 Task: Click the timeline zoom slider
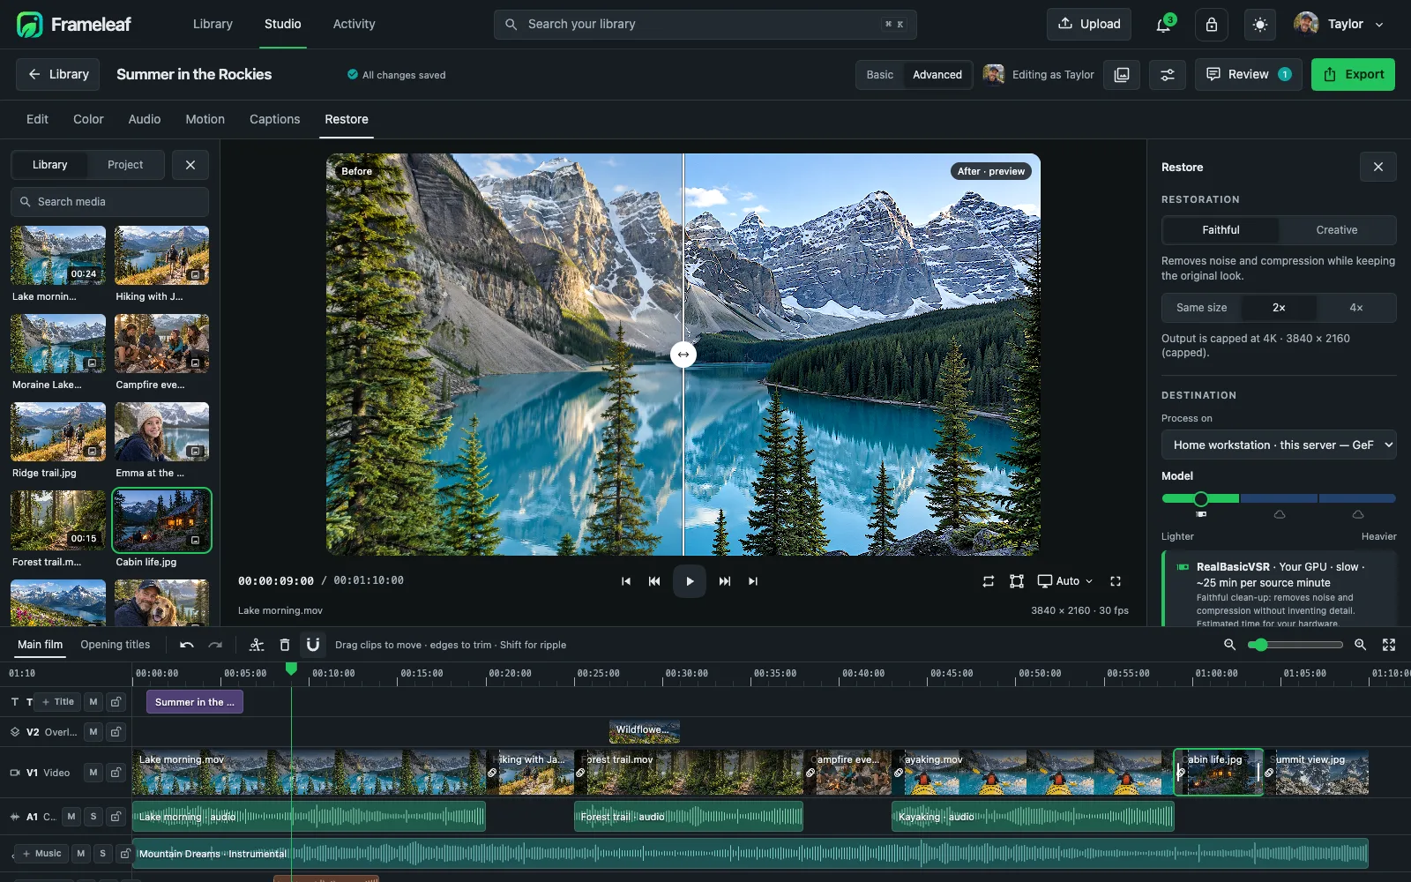coord(1295,646)
